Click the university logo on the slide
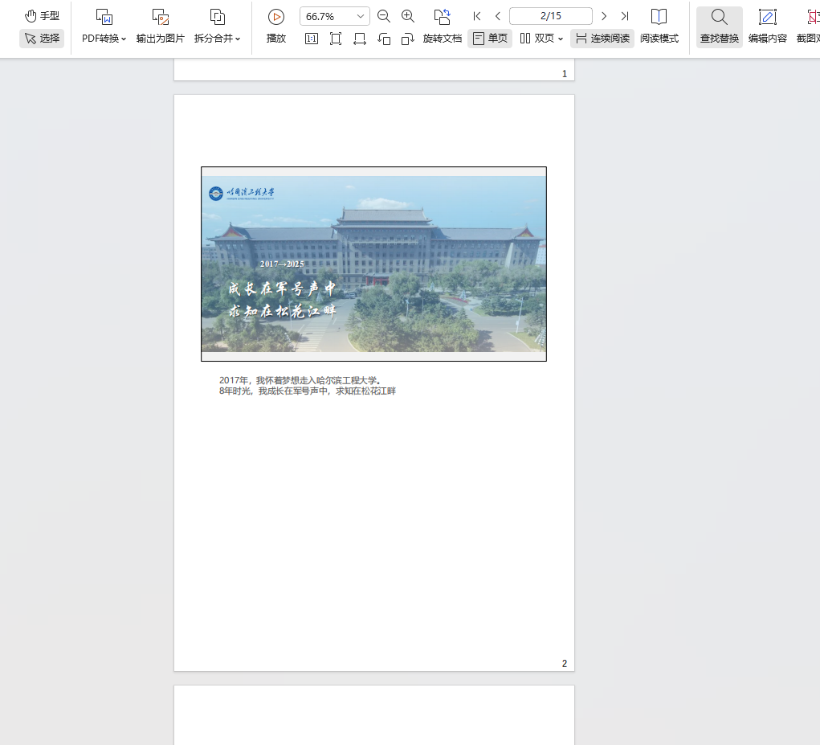 241,194
